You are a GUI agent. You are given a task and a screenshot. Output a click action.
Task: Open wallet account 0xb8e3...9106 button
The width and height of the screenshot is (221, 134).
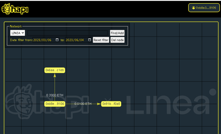point(204,8)
